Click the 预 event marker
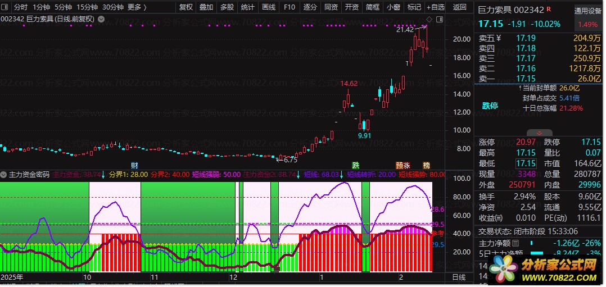Screen dimensions: 606x287 tap(399, 165)
